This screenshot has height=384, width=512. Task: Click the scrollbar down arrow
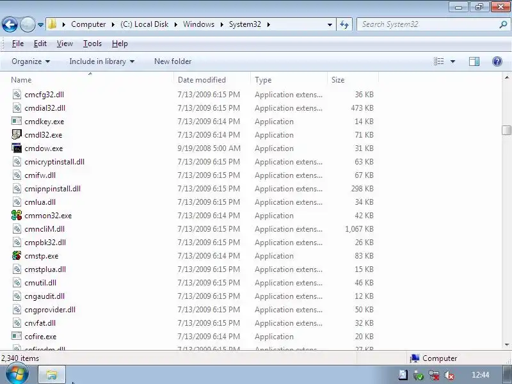pyautogui.click(x=506, y=345)
